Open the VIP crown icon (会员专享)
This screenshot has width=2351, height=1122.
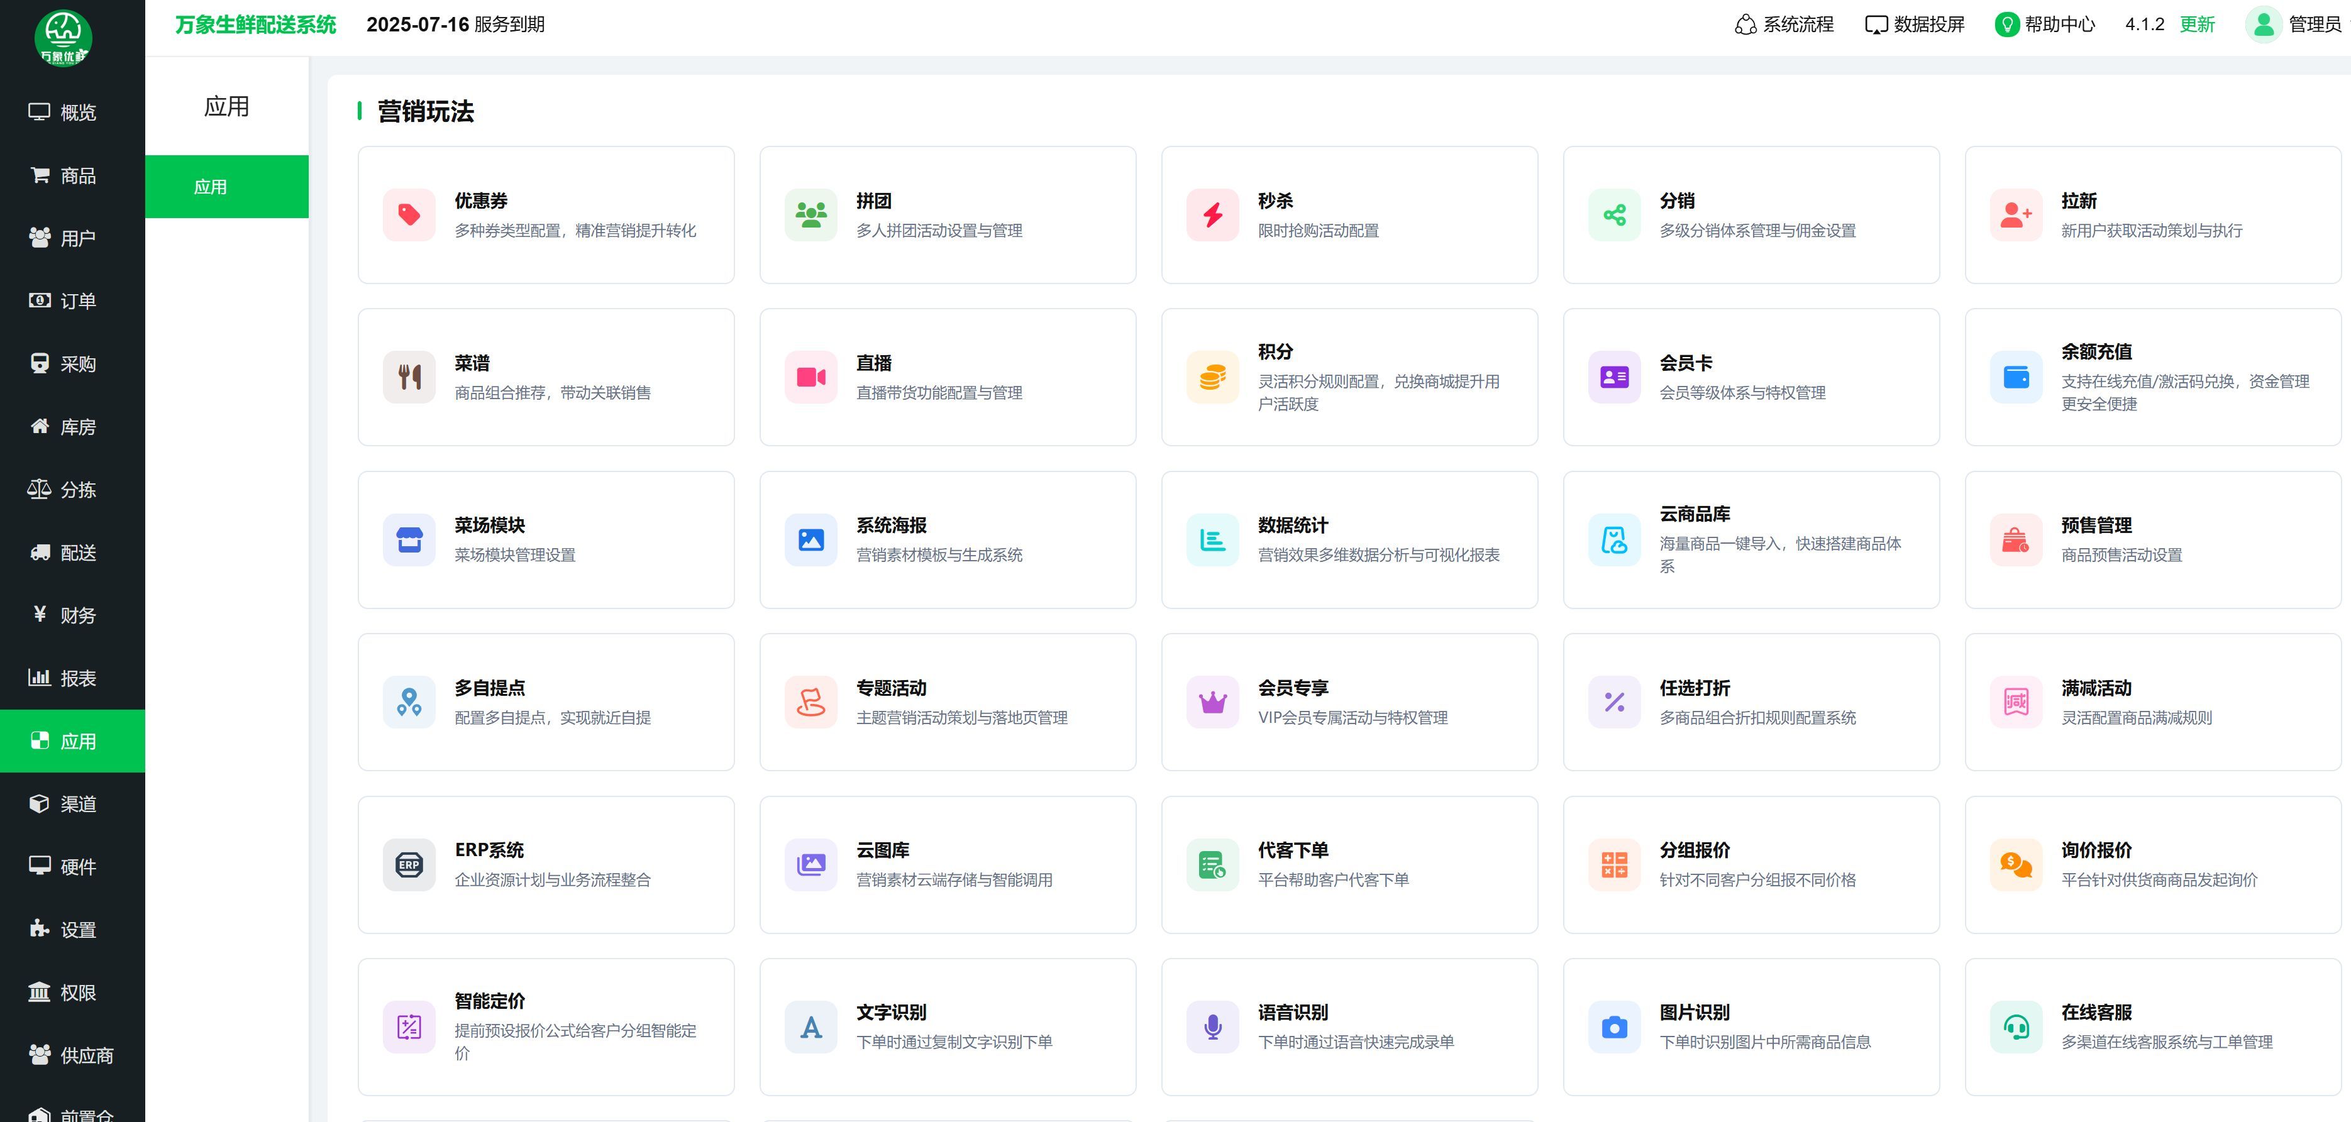pyautogui.click(x=1212, y=702)
